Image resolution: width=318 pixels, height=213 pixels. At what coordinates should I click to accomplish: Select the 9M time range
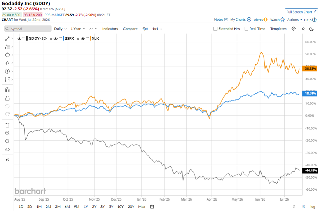pyautogui.click(x=77, y=207)
